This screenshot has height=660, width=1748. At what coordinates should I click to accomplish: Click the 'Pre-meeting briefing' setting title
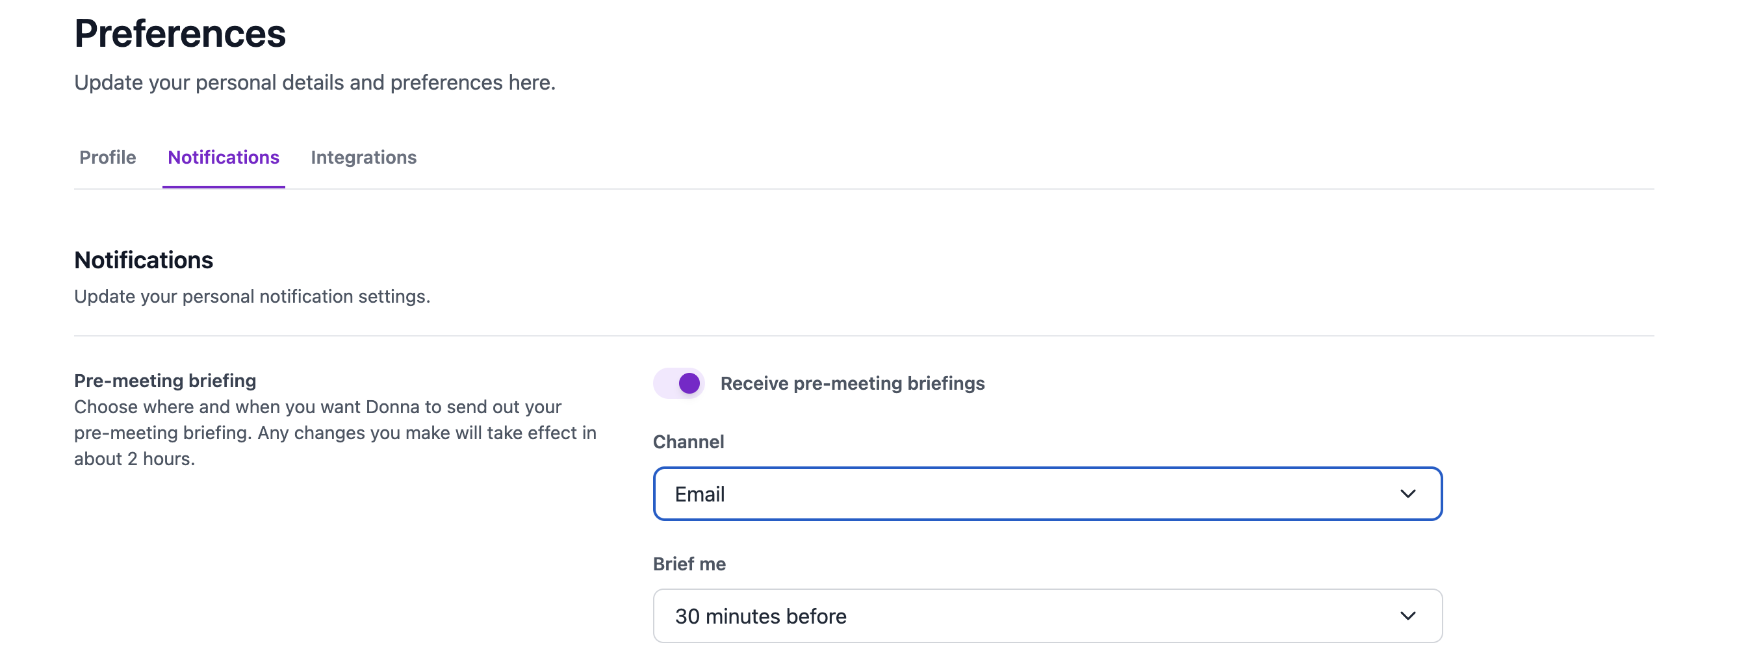[165, 381]
